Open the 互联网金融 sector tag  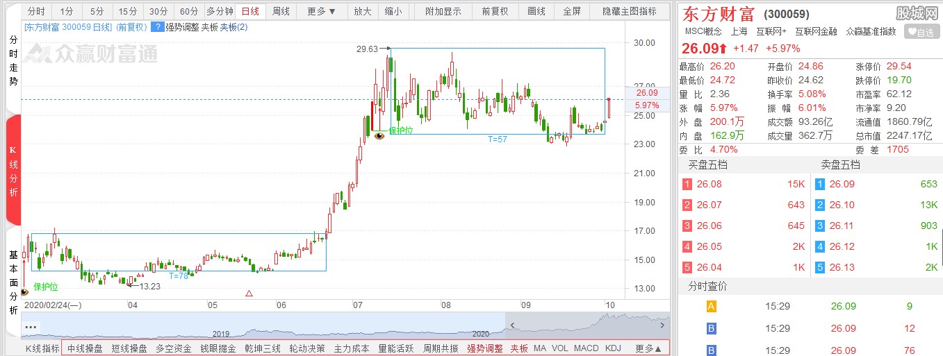coord(816,31)
